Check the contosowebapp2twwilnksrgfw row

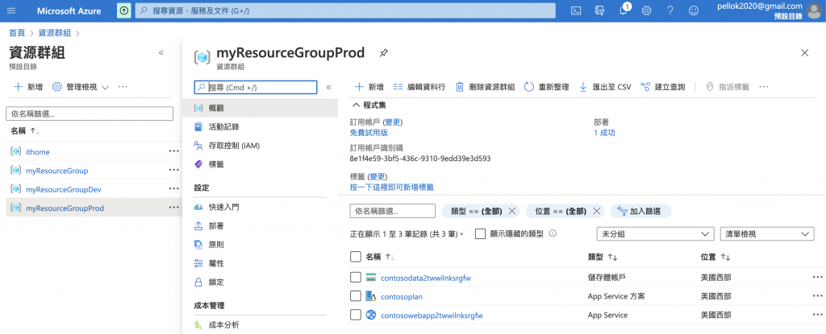(356, 315)
